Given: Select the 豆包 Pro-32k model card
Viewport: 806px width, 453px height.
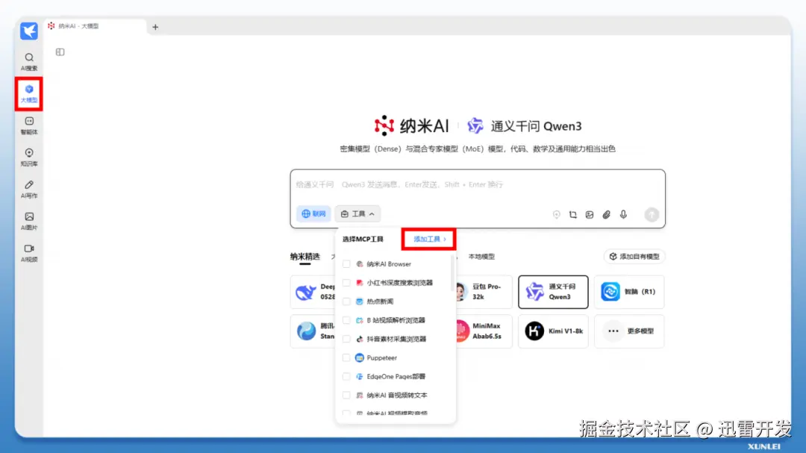Looking at the screenshot, I should (483, 292).
